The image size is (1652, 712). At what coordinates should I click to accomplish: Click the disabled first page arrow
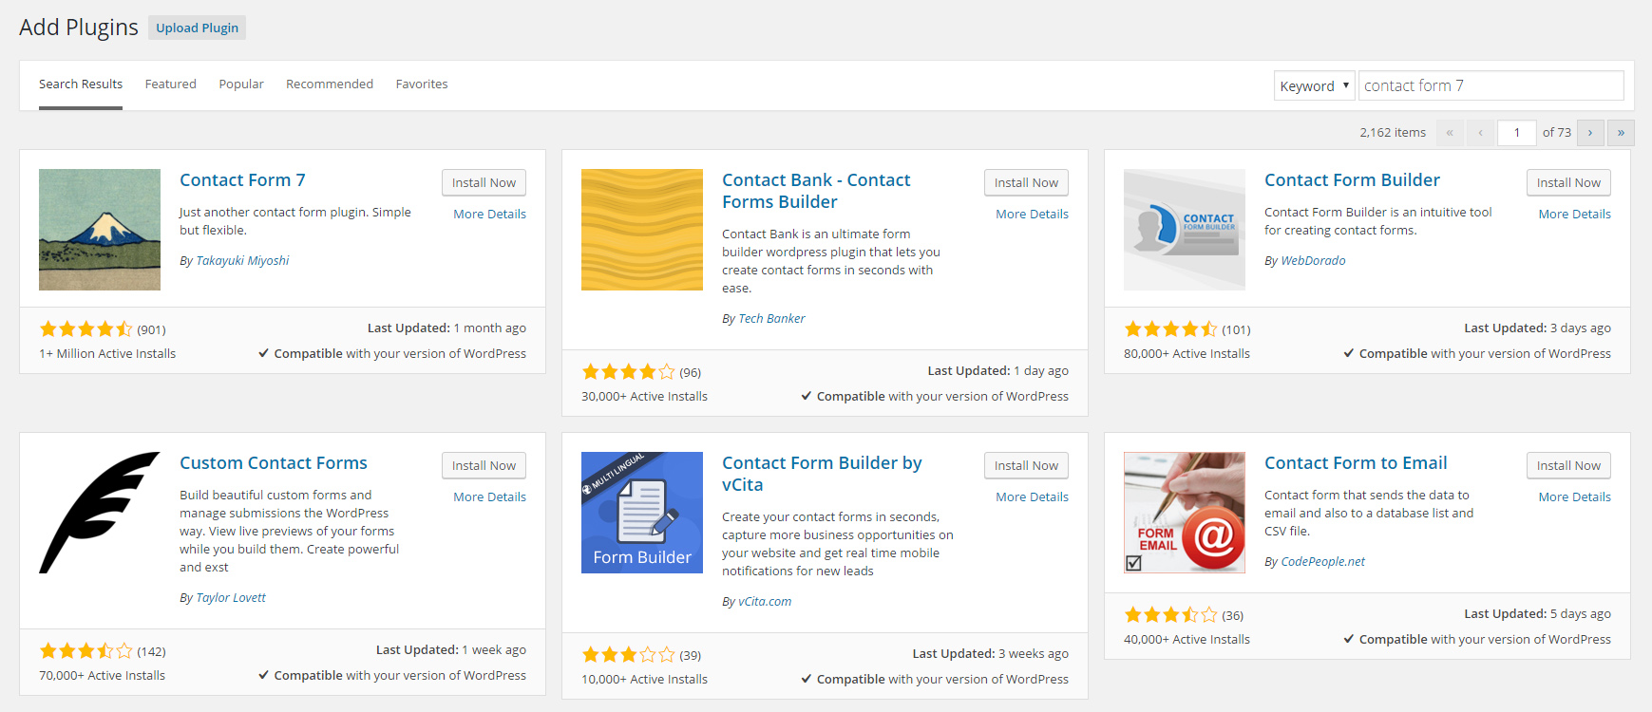1450,133
